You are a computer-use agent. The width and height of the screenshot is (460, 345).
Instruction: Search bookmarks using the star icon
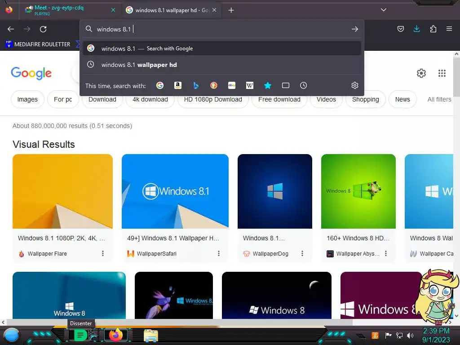tap(268, 85)
